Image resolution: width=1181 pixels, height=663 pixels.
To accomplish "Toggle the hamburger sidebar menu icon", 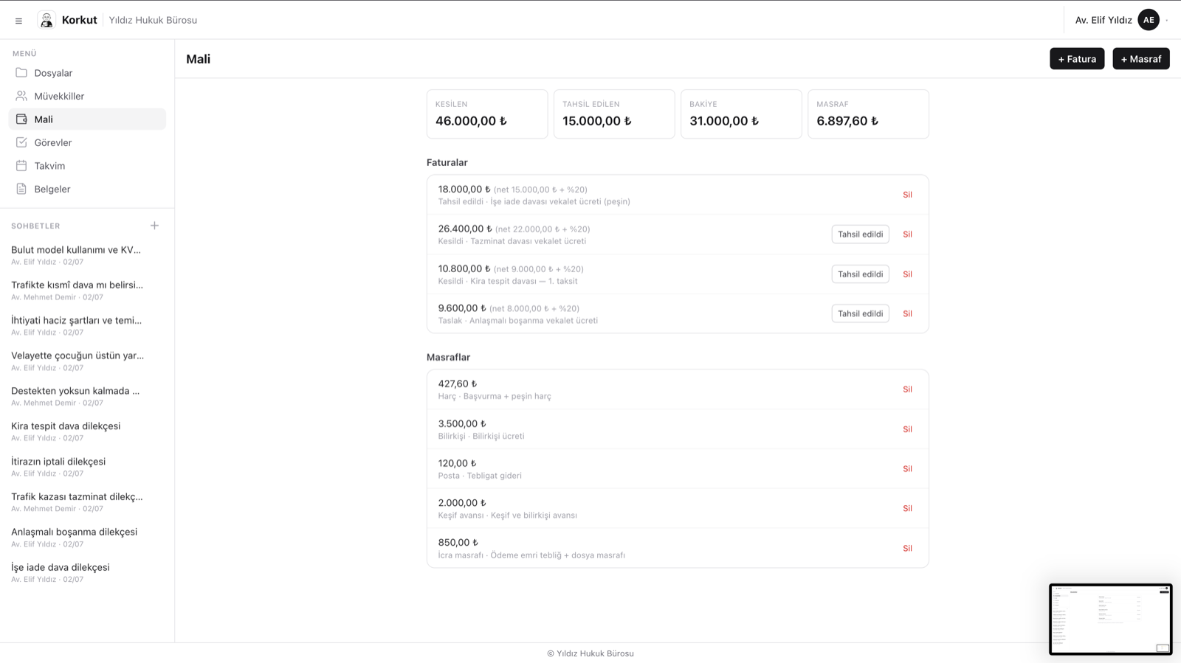I will (18, 21).
